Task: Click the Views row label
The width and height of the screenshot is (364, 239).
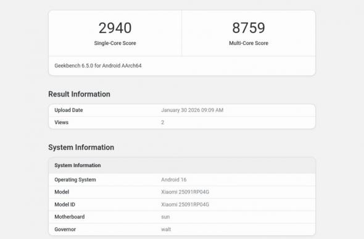Action: coord(62,122)
